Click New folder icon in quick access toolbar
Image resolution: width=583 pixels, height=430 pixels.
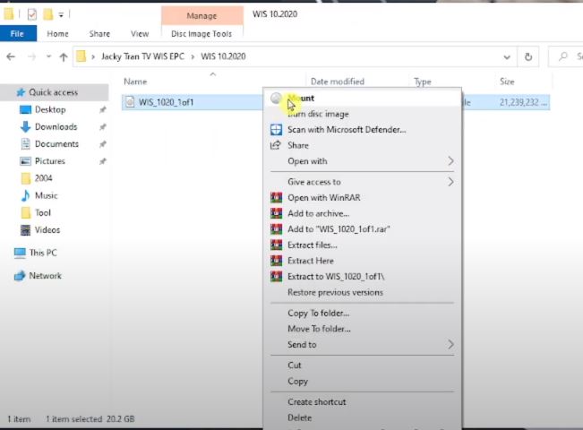[48, 14]
